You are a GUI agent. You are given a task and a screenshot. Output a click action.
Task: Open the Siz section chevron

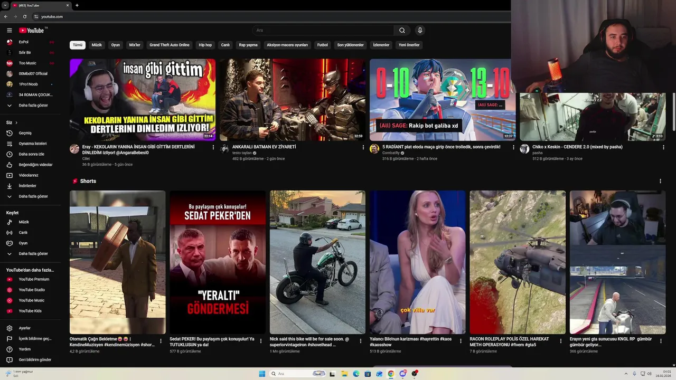(x=16, y=122)
